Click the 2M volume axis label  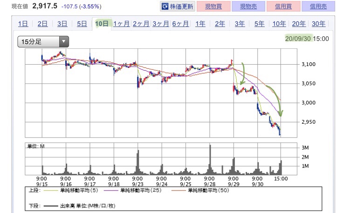point(305,157)
